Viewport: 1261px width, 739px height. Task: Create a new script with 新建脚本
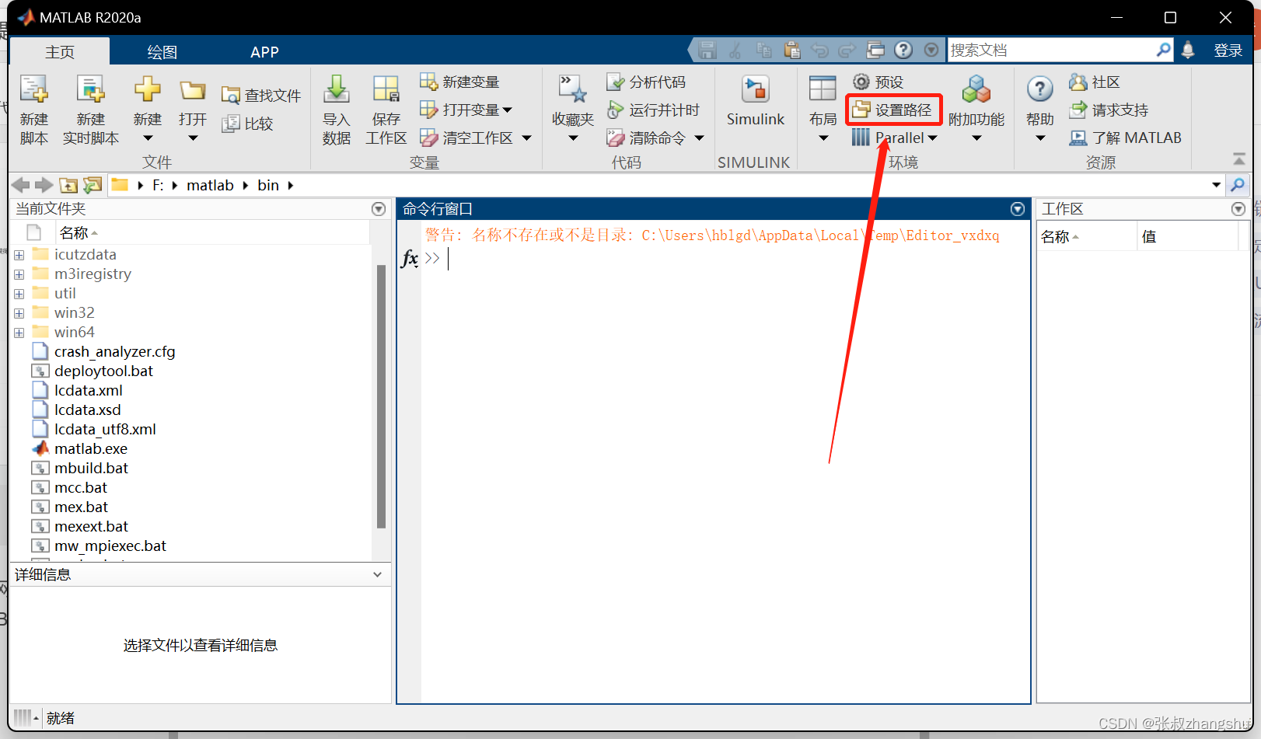(x=34, y=109)
